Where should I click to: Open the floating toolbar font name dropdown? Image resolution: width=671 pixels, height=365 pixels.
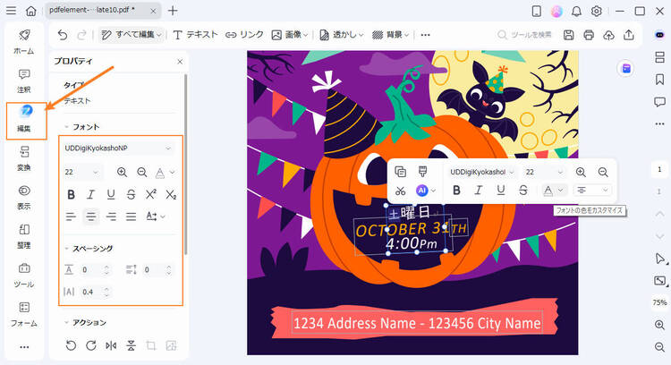click(481, 172)
